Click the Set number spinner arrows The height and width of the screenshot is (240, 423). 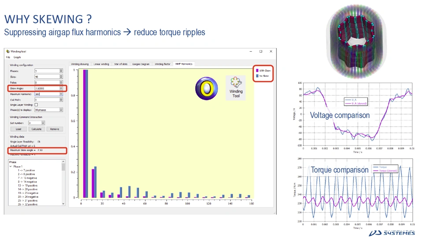point(43,123)
